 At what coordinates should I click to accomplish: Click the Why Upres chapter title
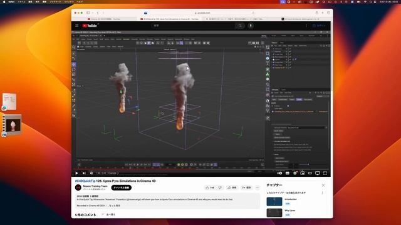point(290,211)
